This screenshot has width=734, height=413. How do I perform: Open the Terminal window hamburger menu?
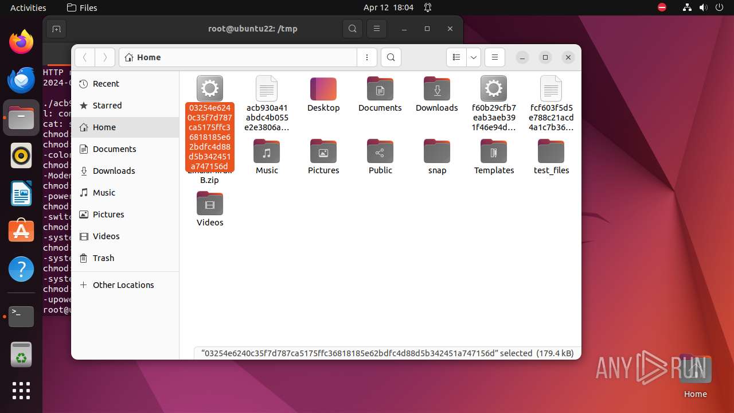point(376,29)
